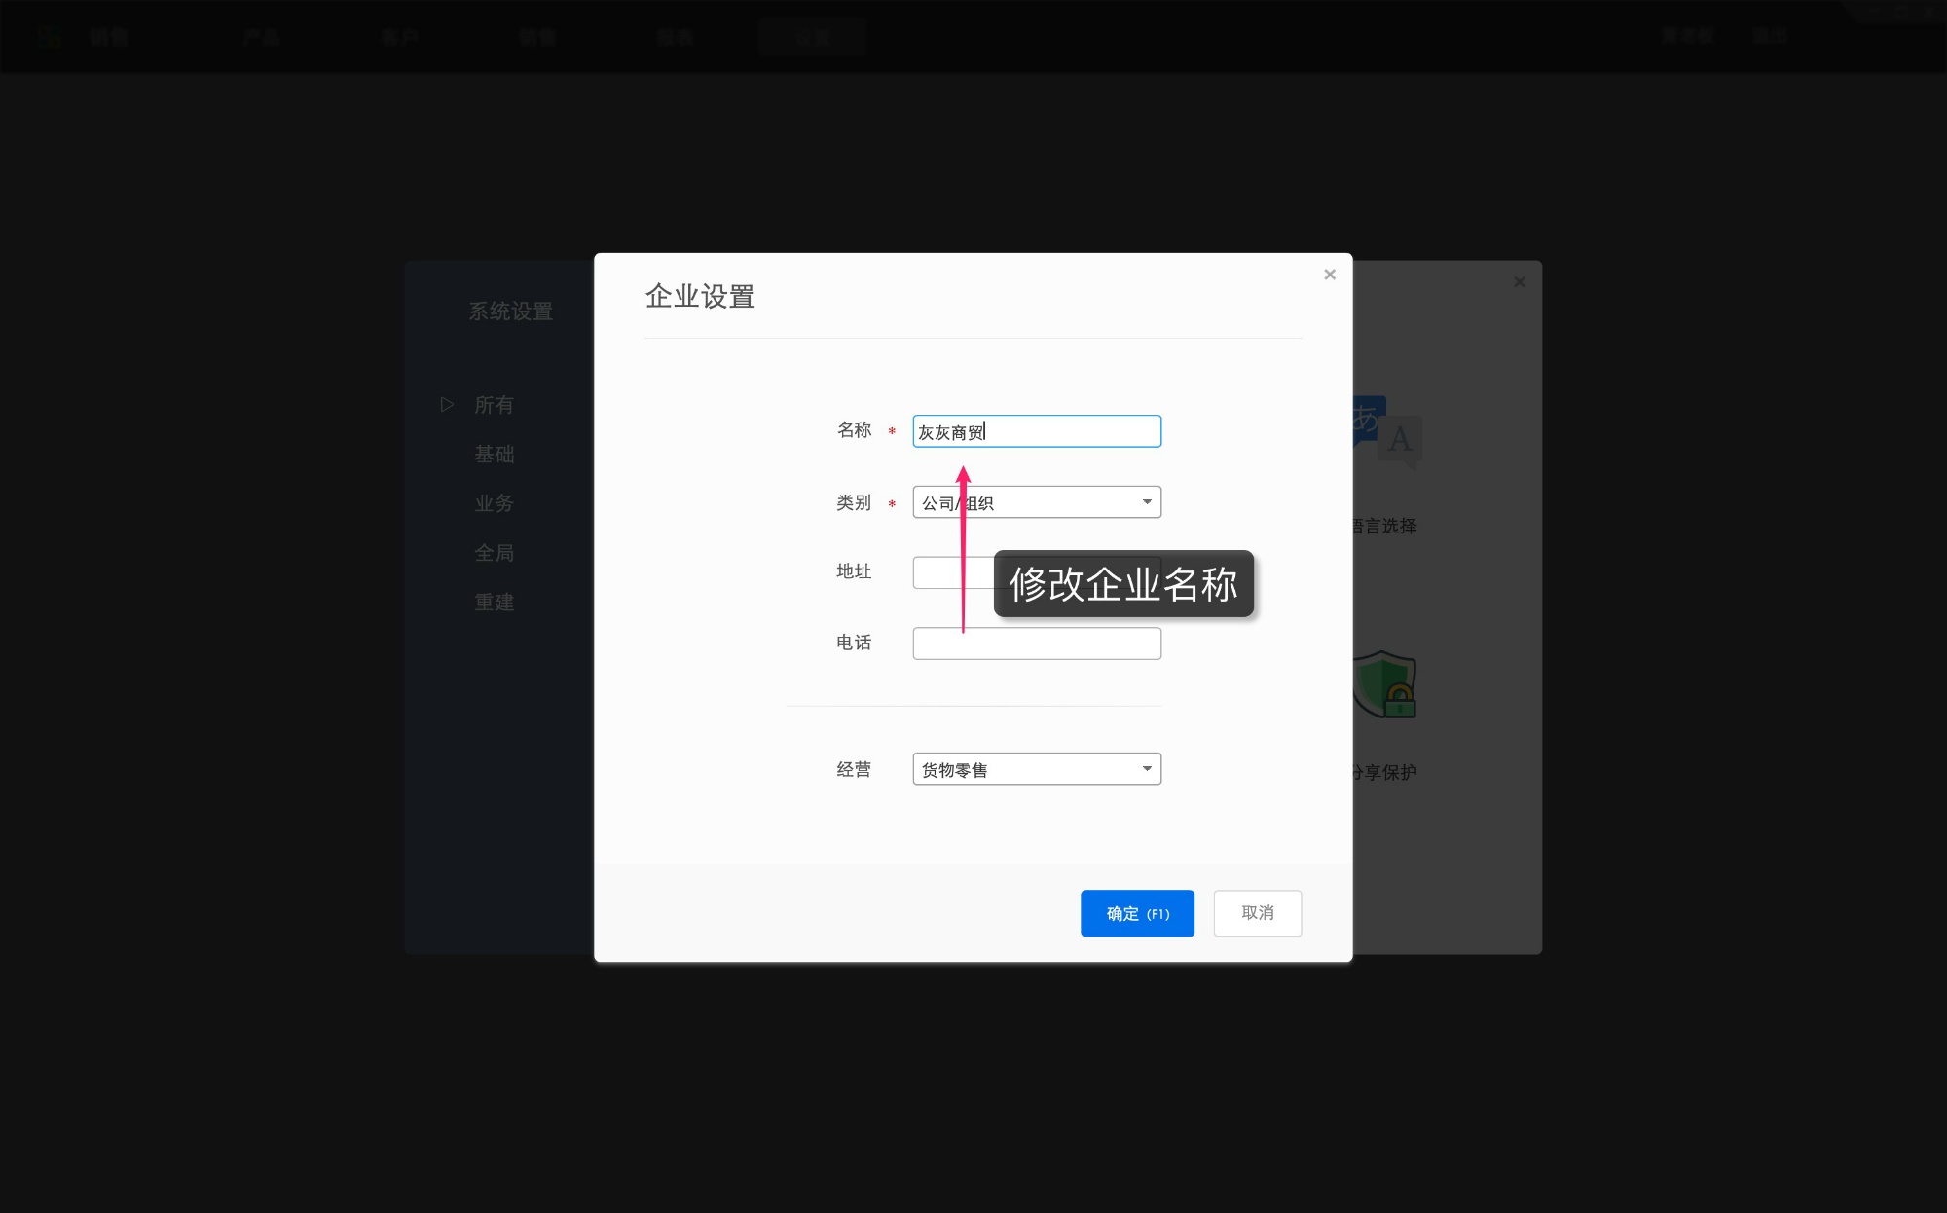Click the 确定 (F1) confirm button
The width and height of the screenshot is (1947, 1213).
click(x=1137, y=913)
